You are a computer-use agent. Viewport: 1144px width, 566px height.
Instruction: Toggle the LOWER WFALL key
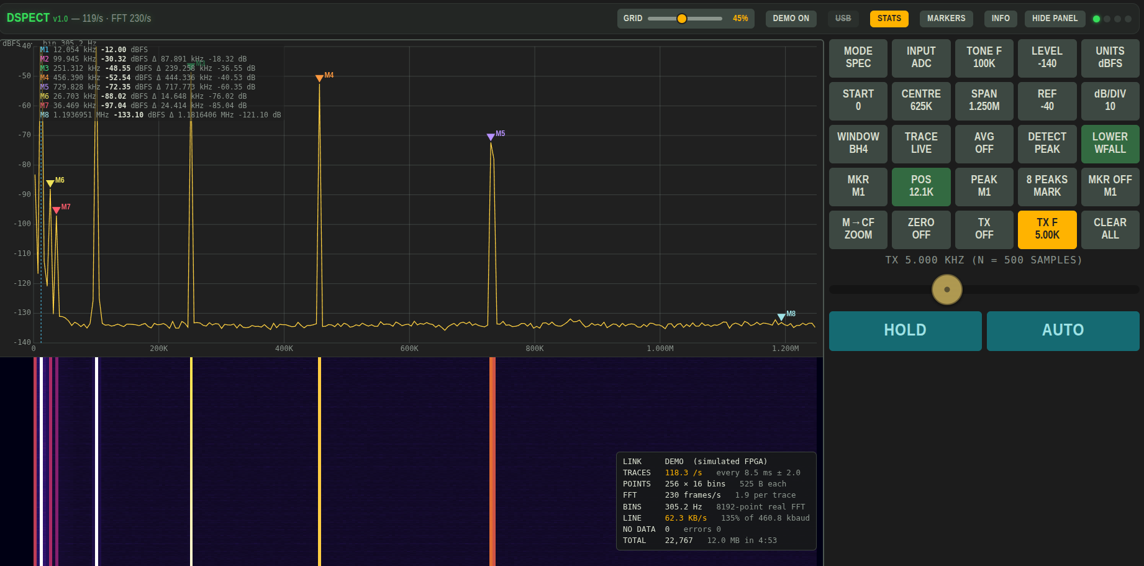click(1110, 144)
